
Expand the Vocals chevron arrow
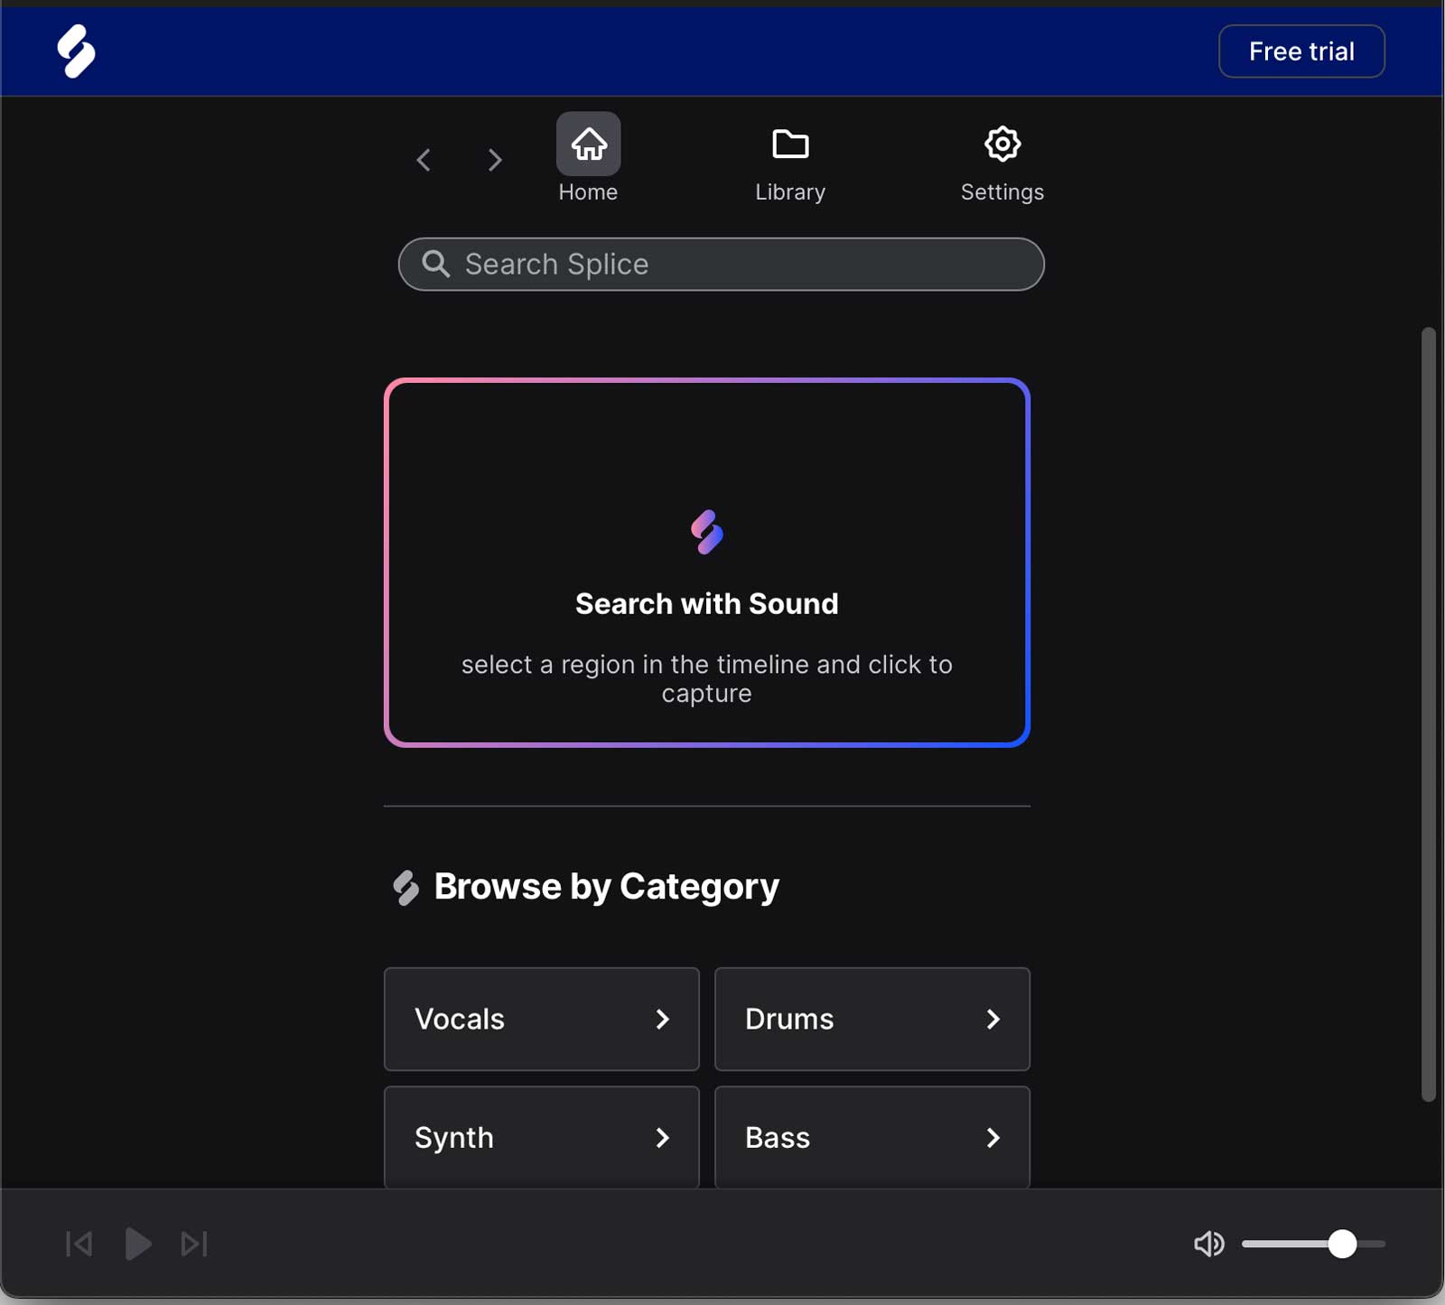click(662, 1019)
